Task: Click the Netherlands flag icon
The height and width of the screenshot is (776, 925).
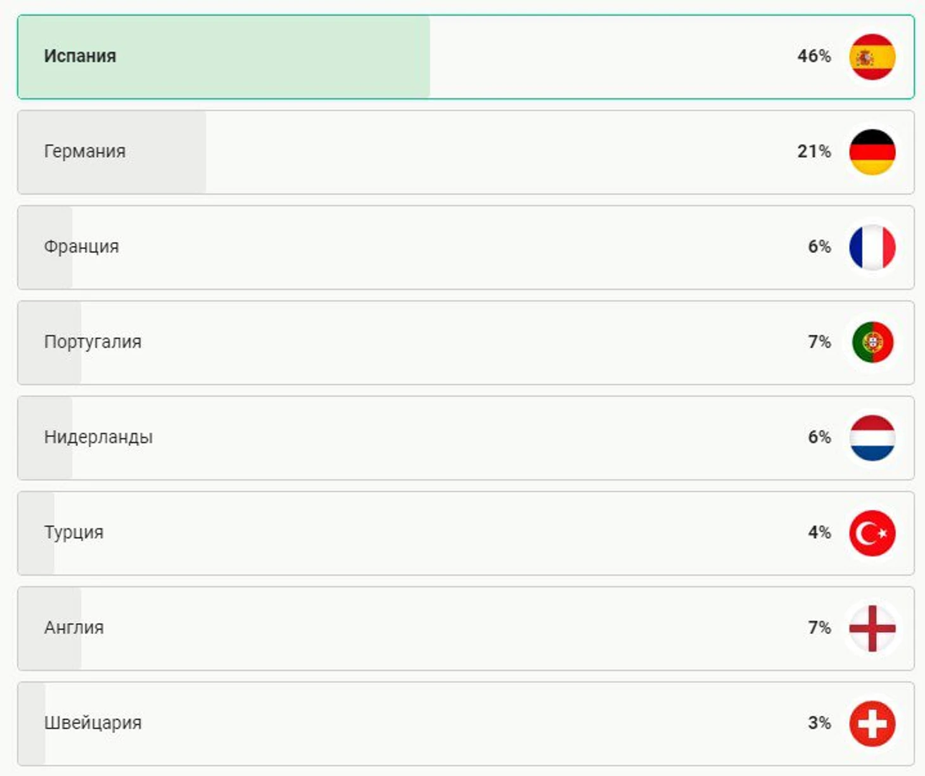Action: click(872, 437)
